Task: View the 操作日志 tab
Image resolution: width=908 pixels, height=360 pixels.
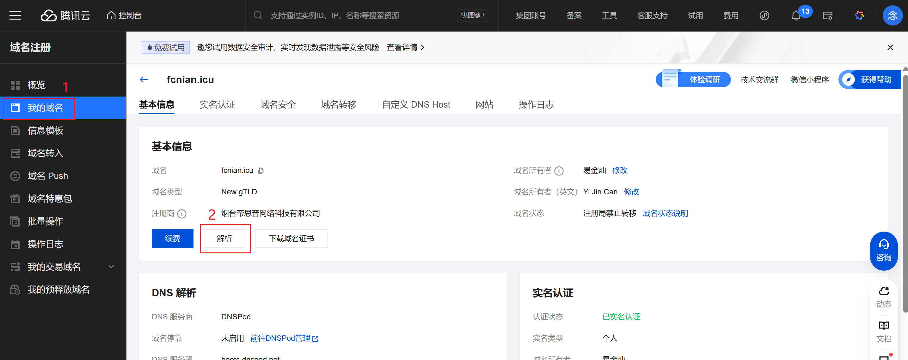Action: [536, 104]
